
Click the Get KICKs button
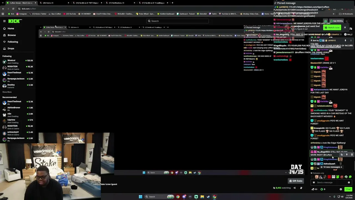[x=336, y=21]
